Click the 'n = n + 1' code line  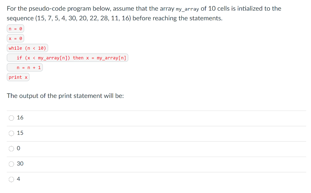[25, 68]
